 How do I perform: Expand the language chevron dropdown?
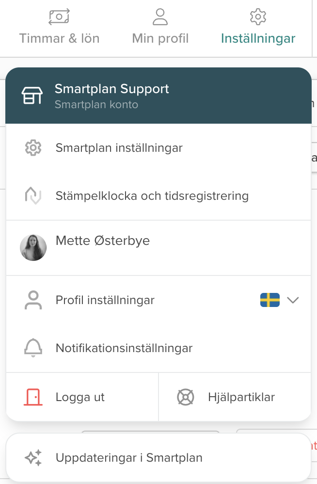point(293,300)
